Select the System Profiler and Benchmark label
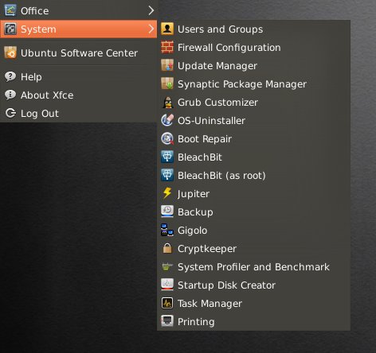Image resolution: width=376 pixels, height=353 pixels. point(253,267)
